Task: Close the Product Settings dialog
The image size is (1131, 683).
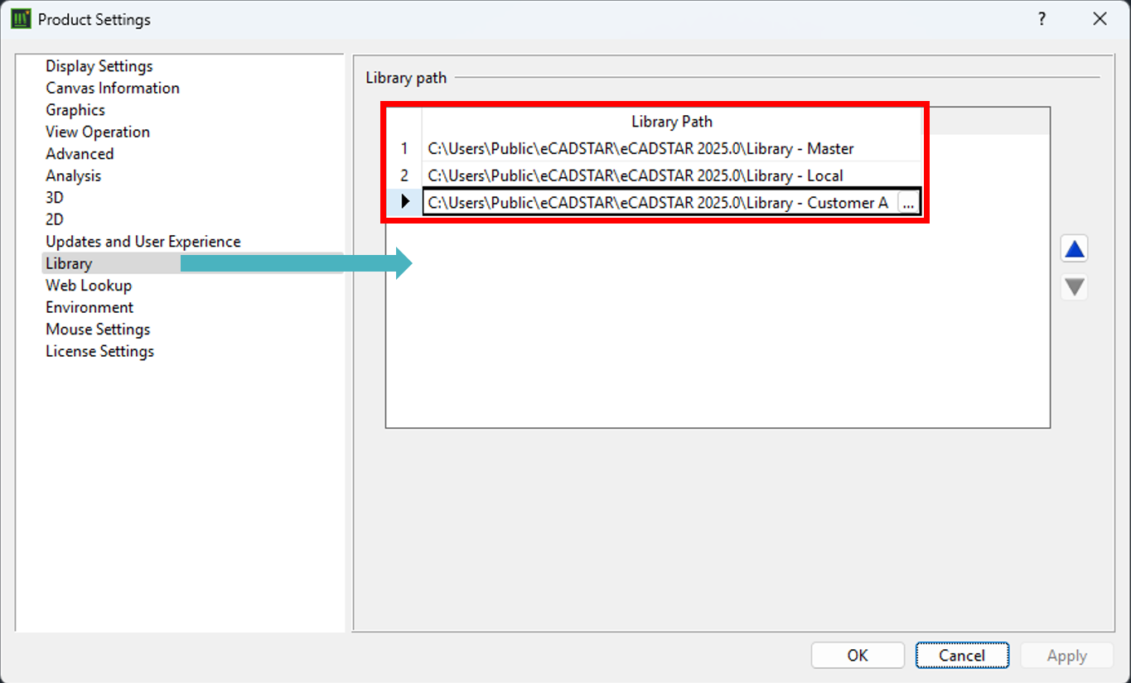Action: pyautogui.click(x=1100, y=19)
